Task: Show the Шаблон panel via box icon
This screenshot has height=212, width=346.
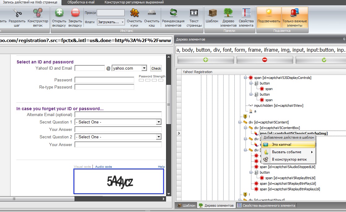Action: 212,13
